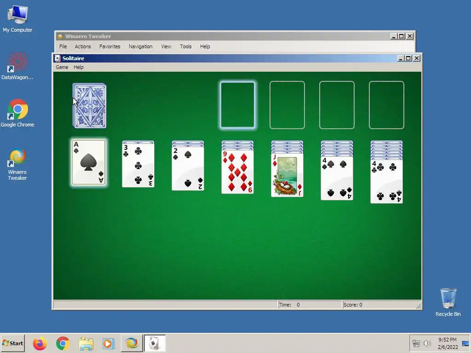Select the Jack of Diamonds card
This screenshot has height=353, width=471.
[x=287, y=175]
